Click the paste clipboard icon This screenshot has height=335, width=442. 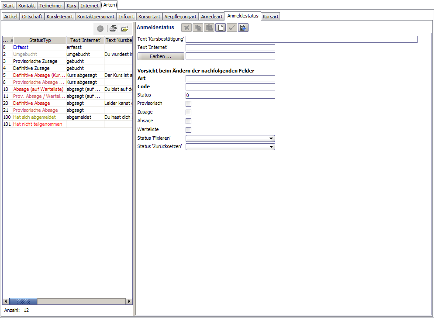pos(209,28)
